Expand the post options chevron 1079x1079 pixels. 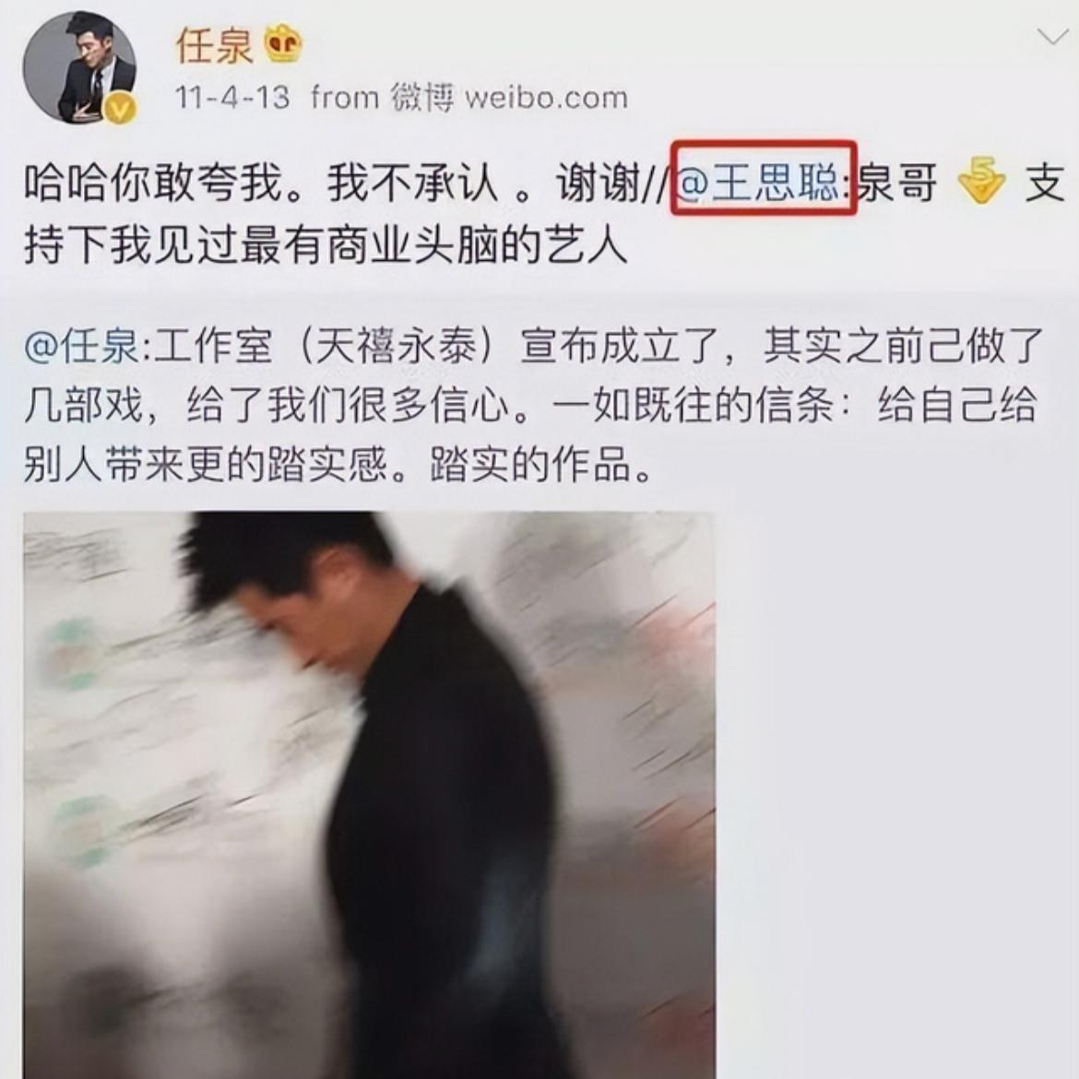click(x=1052, y=36)
